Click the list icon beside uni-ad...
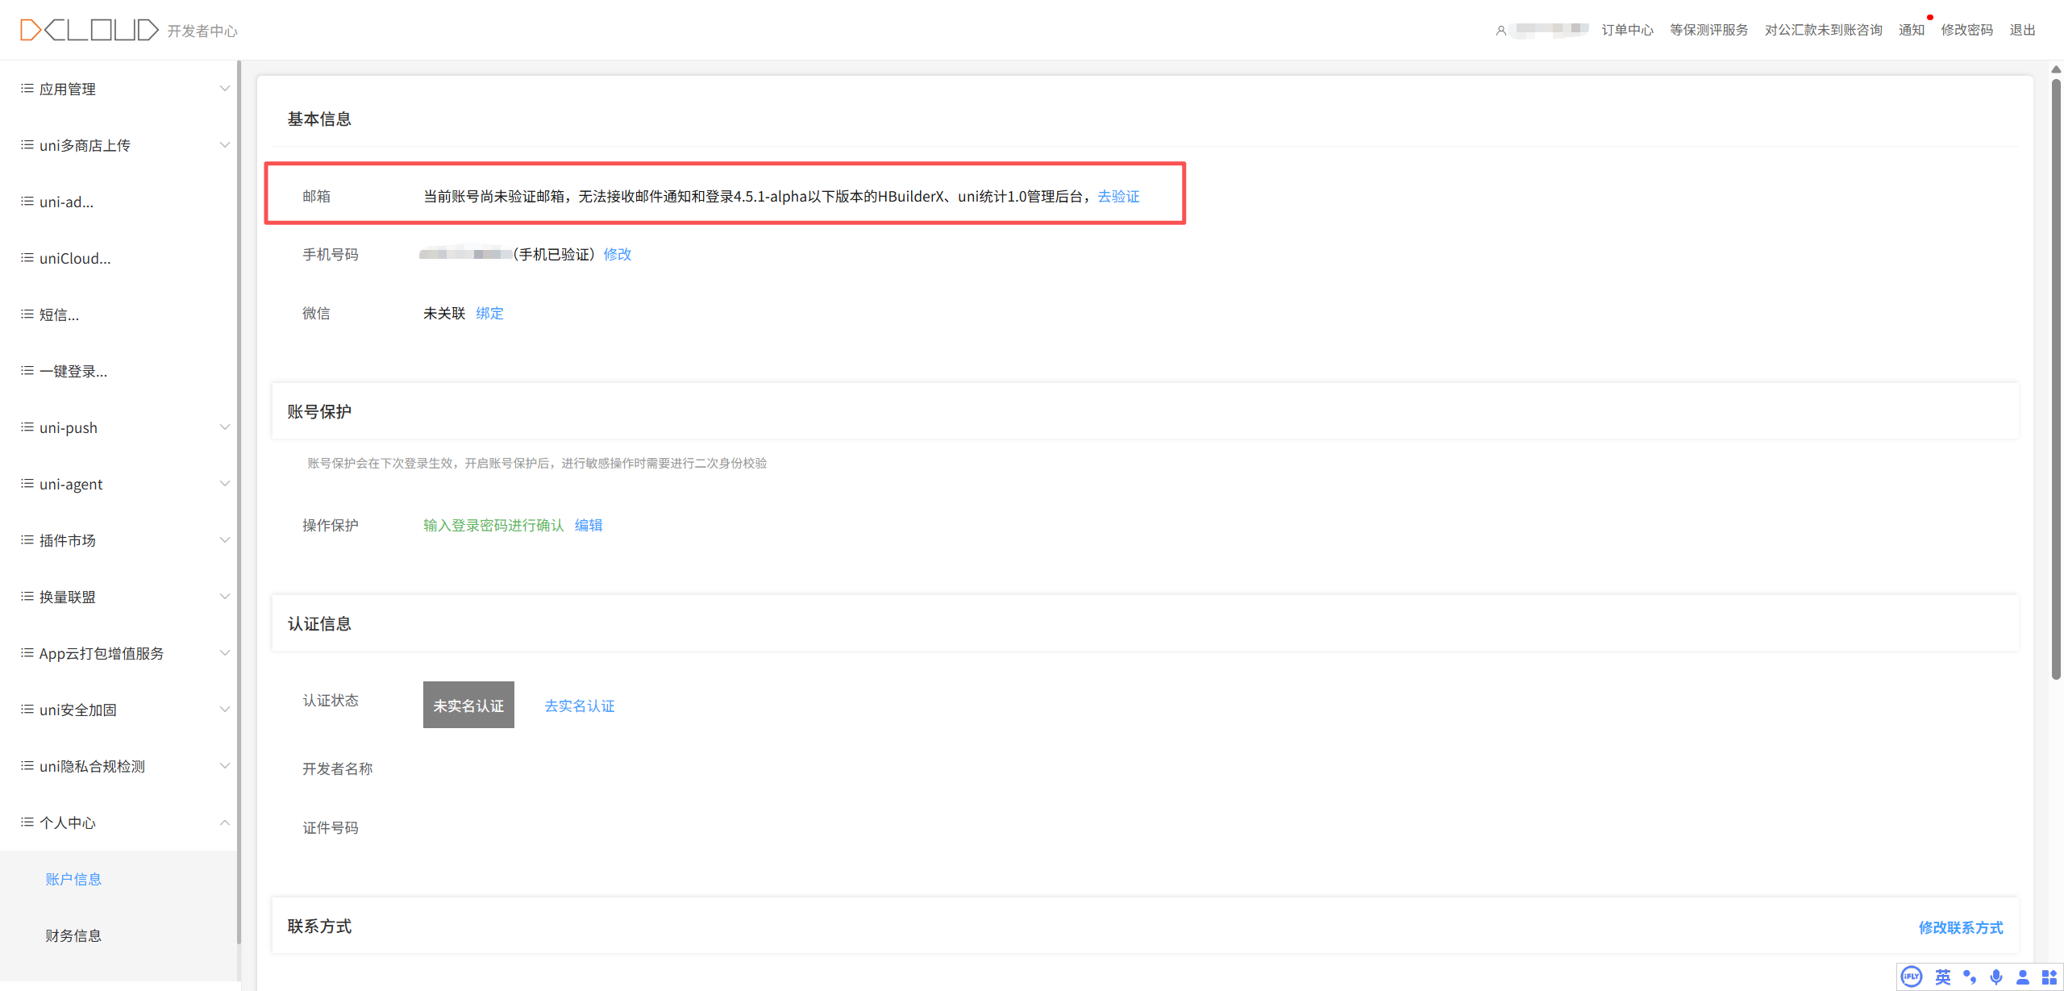Viewport: 2064px width, 991px height. coord(27,202)
